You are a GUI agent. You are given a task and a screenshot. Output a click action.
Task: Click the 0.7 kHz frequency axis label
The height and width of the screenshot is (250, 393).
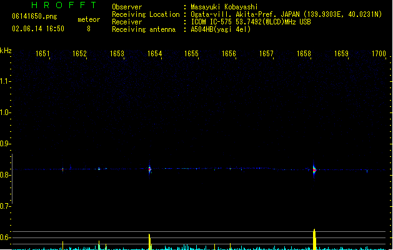coord(5,206)
